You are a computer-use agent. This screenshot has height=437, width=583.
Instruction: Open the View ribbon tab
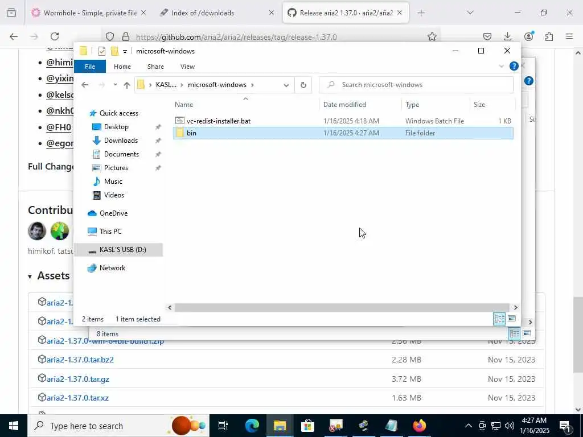[x=187, y=67]
